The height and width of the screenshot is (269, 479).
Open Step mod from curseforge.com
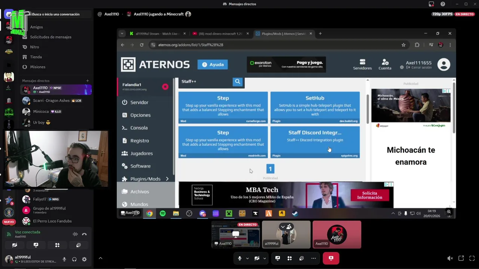[223, 107]
